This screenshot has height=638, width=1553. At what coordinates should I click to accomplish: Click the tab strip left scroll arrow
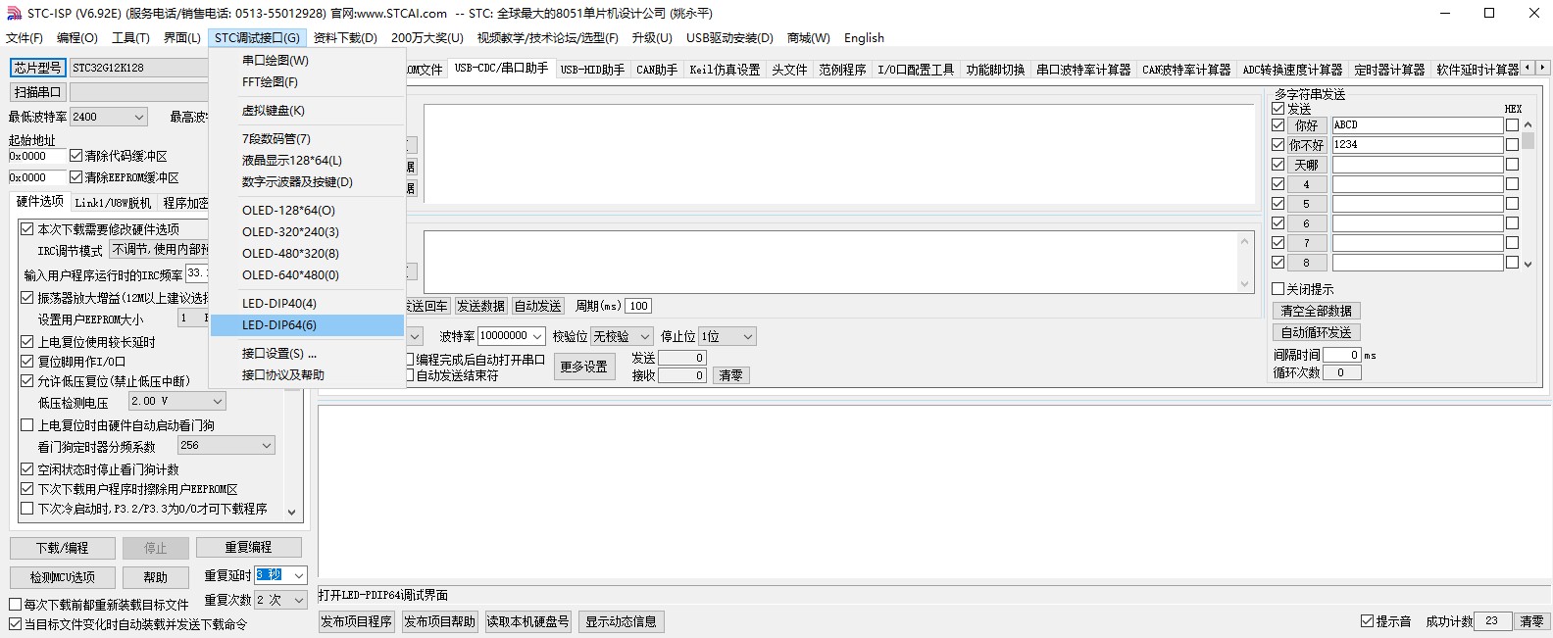pyautogui.click(x=1529, y=68)
